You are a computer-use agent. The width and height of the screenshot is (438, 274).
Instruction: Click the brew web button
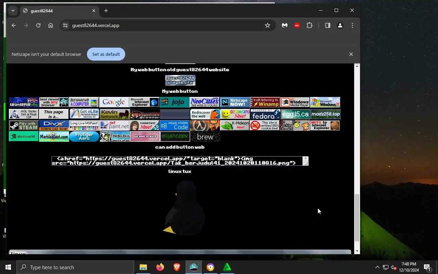point(205,137)
